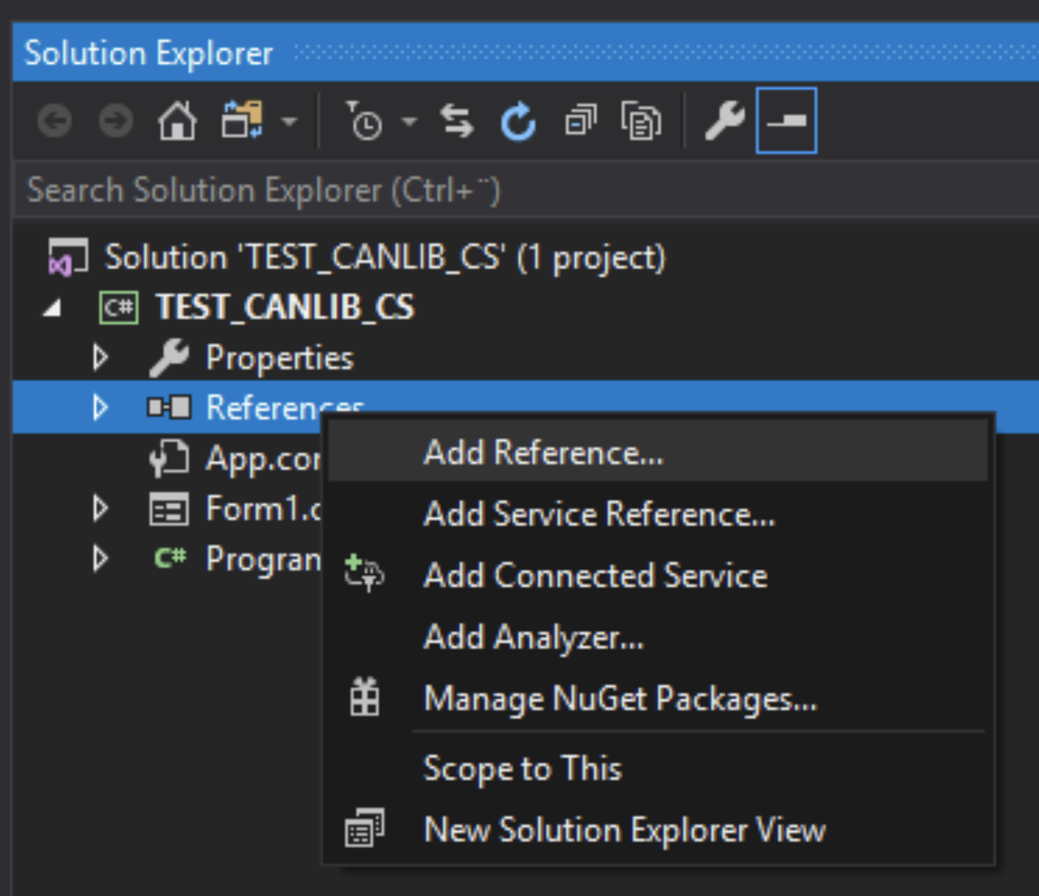Open Manage NuGet Packages... menu entry
The image size is (1039, 896).
point(658,699)
